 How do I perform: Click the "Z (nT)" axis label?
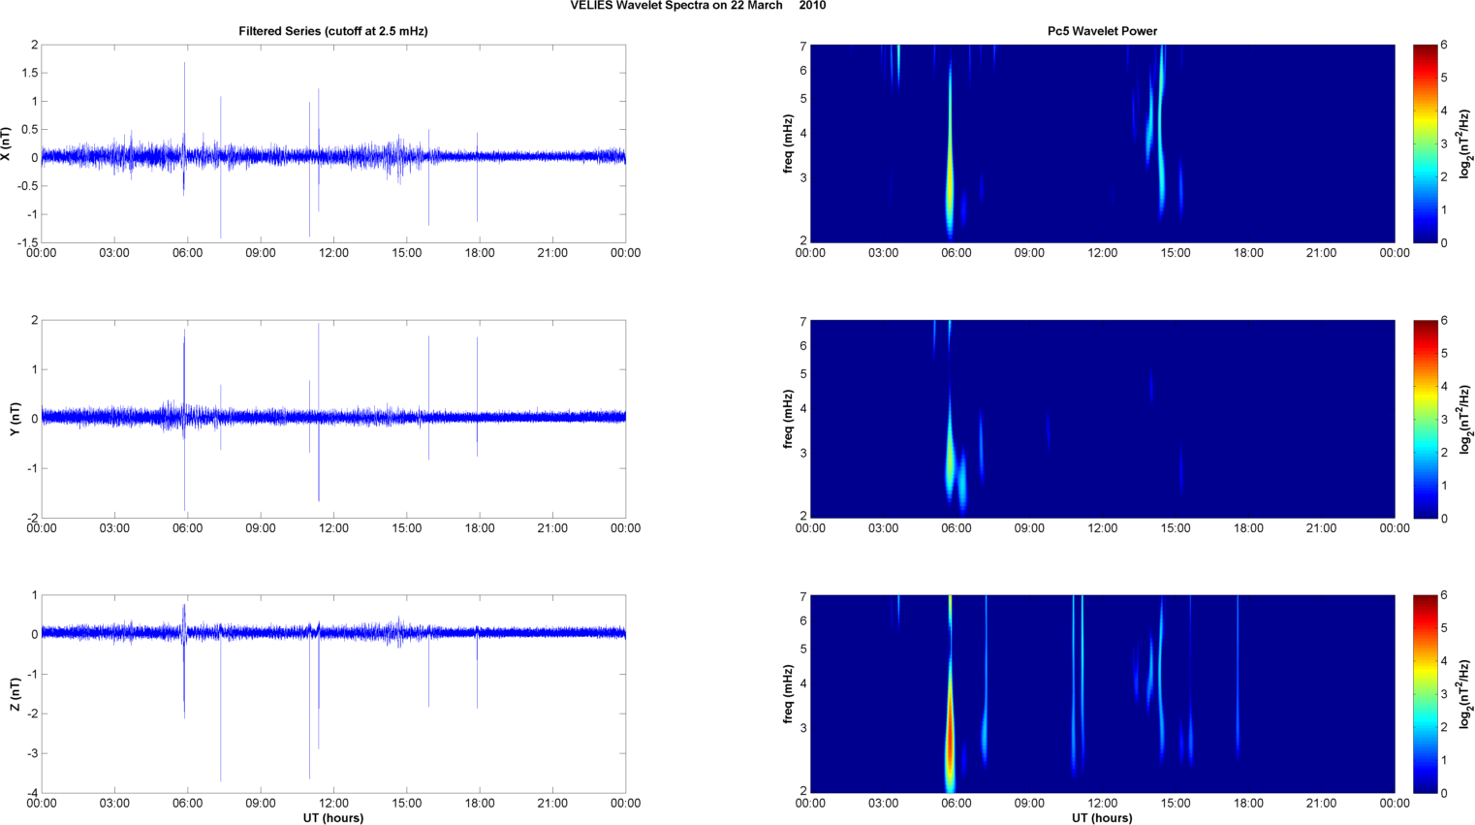pyautogui.click(x=15, y=694)
